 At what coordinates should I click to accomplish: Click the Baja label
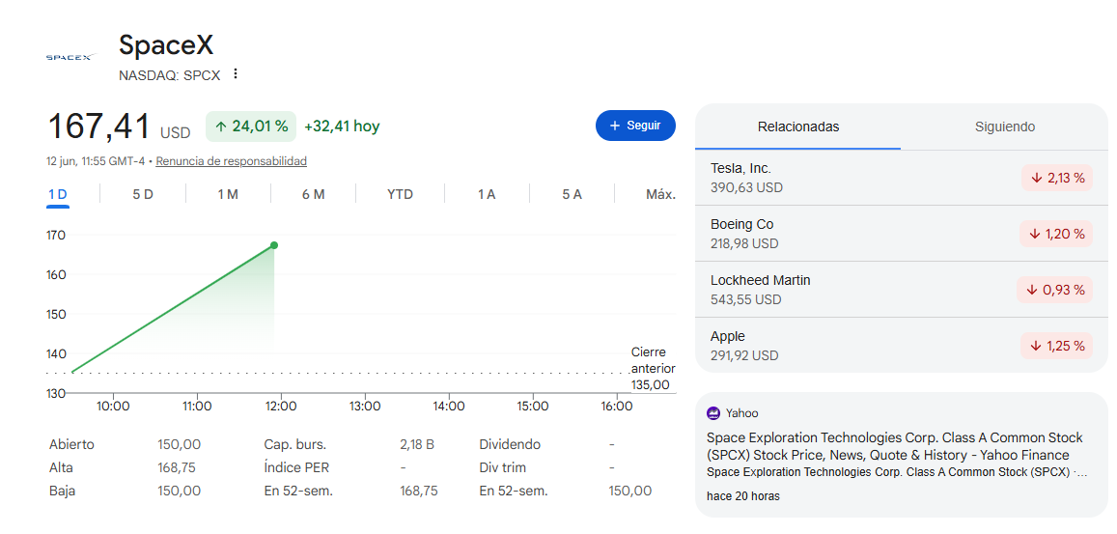(x=62, y=492)
